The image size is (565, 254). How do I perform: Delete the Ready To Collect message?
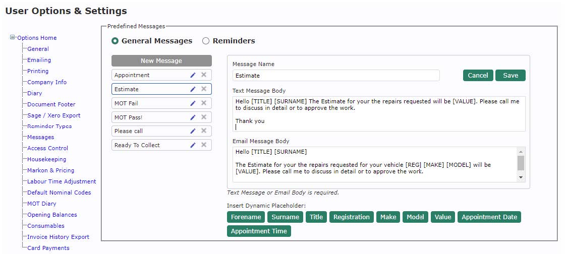tap(204, 145)
